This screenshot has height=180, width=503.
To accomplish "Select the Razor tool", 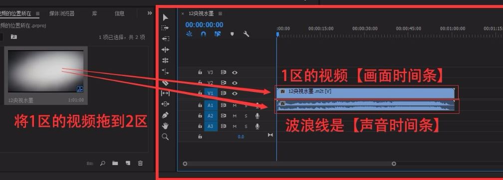I will (165, 83).
